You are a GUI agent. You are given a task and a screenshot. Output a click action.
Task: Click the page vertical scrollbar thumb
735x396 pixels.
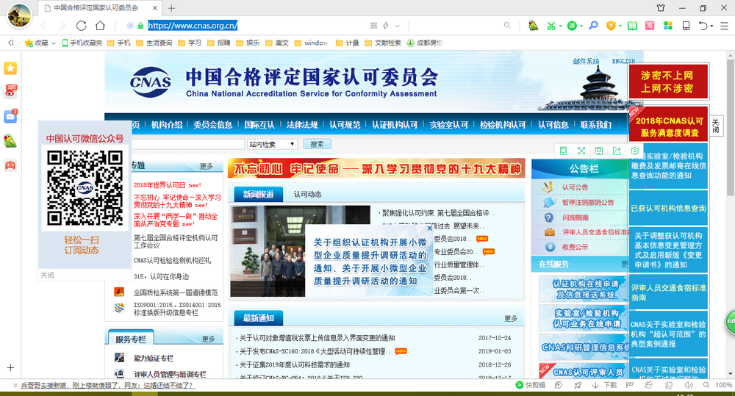(730, 126)
